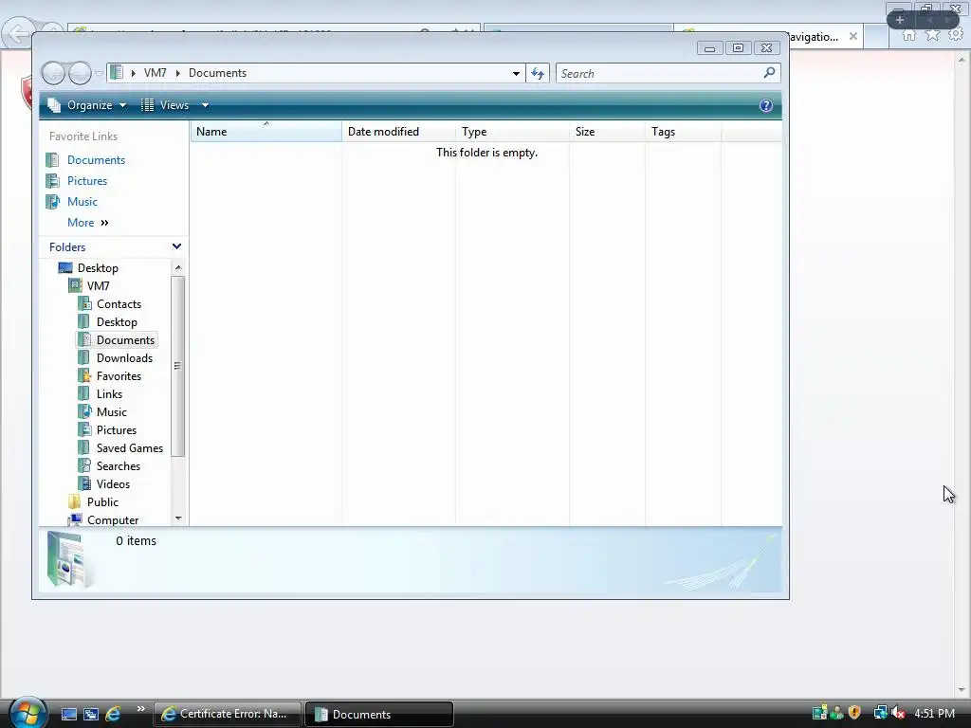
Task: Click the muted volume tray icon
Action: coord(899,713)
